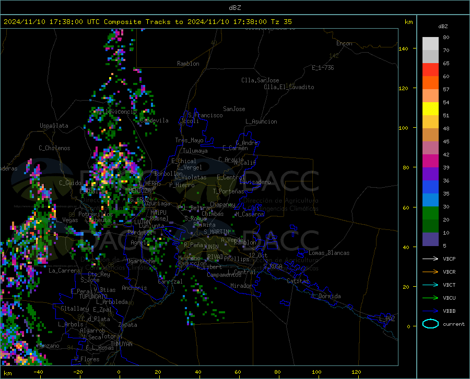Click the MENDOZA city label
Image resolution: width=470 pixels, height=379 pixels.
click(139, 191)
